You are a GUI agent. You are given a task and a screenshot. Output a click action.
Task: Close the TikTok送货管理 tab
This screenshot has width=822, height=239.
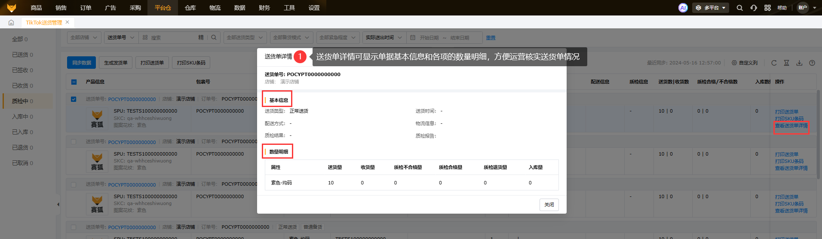67,22
